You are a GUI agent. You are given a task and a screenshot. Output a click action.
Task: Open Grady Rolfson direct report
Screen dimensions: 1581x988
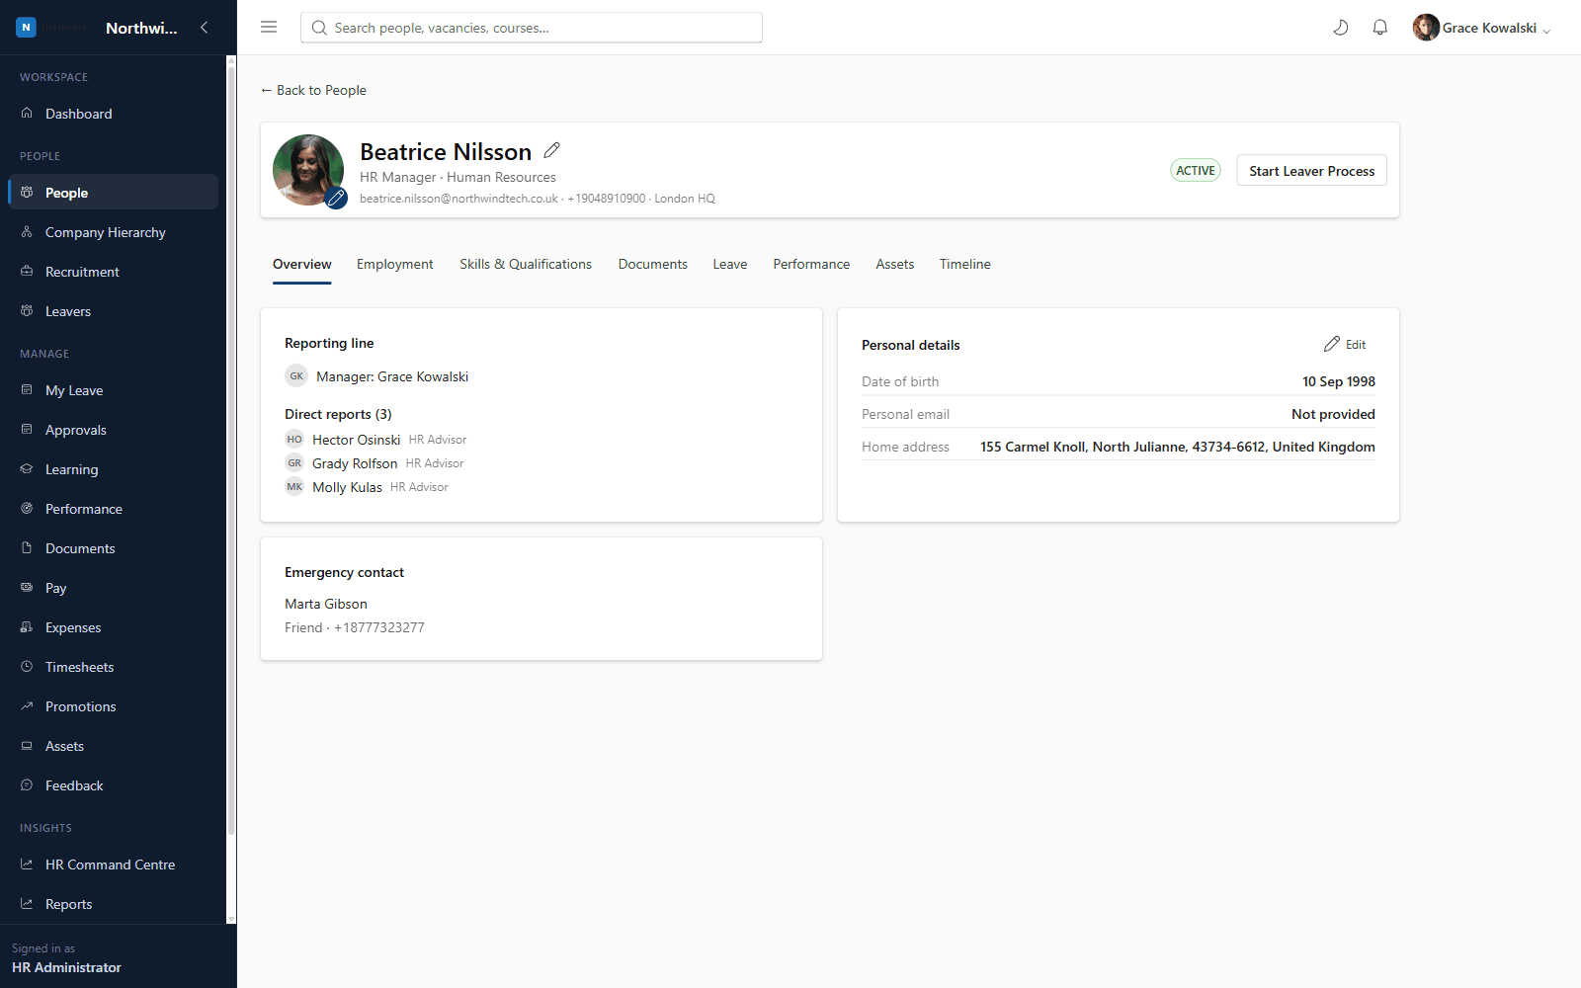coord(355,463)
